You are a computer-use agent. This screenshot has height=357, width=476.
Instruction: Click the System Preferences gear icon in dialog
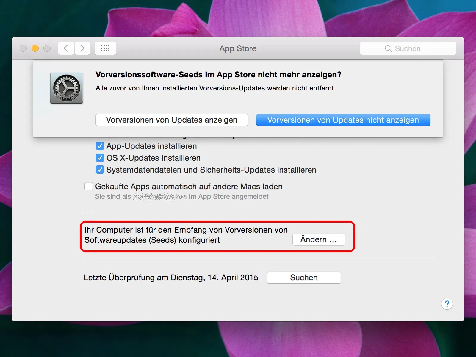[x=67, y=88]
